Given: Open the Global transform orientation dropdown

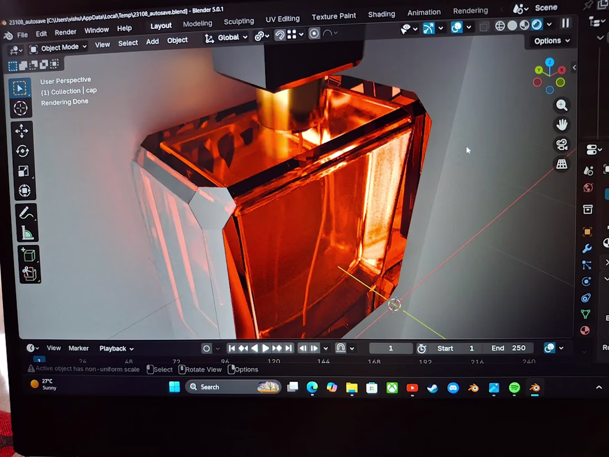Looking at the screenshot, I should (226, 38).
